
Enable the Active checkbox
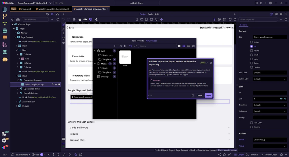click(x=251, y=42)
